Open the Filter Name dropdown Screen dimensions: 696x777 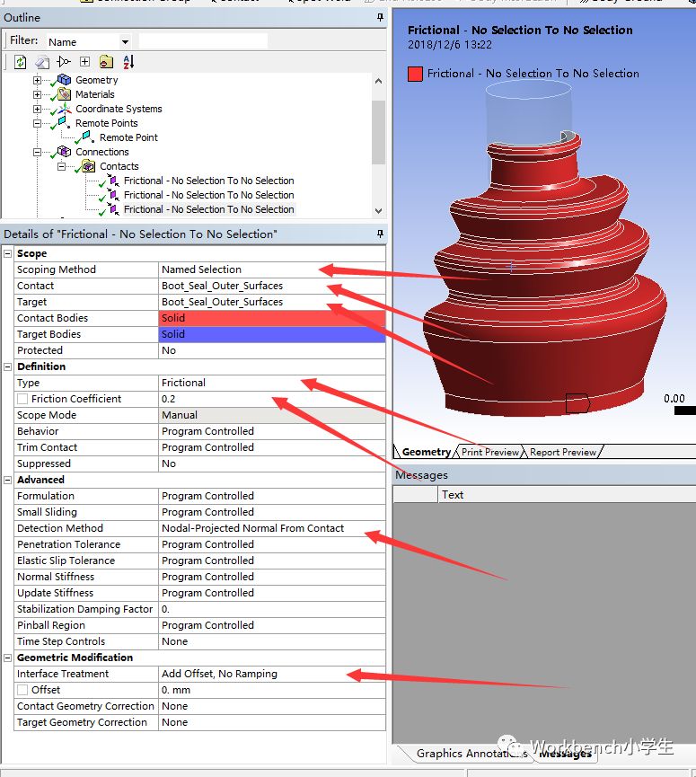(125, 41)
